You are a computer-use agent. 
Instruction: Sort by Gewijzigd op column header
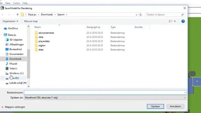click(93, 27)
